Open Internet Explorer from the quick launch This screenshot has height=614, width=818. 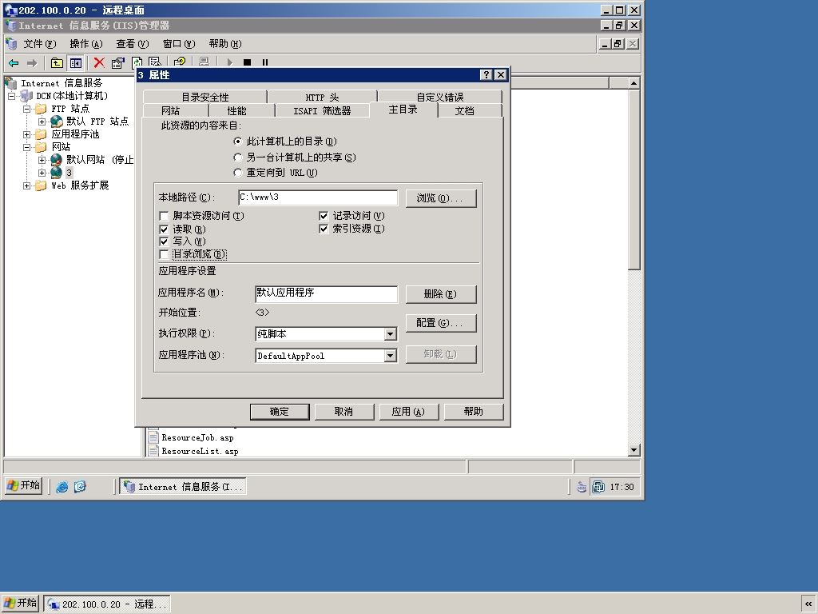pyautogui.click(x=62, y=487)
